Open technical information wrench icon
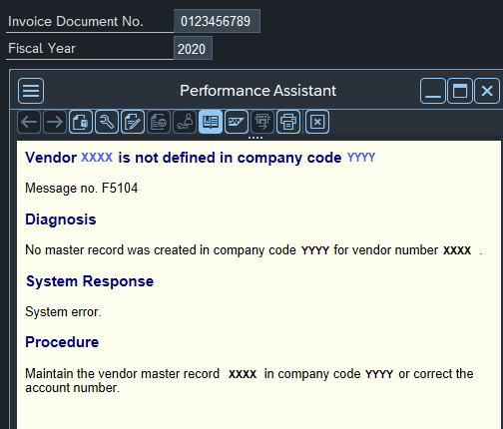Viewport: 503px width, 429px height. click(107, 122)
